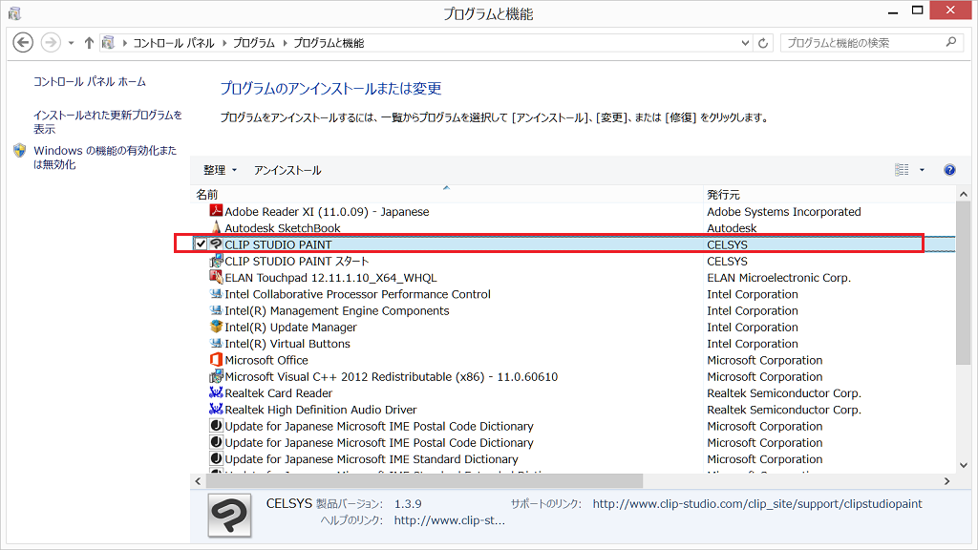Open the http://www.clip-st... help link
This screenshot has height=550, width=978.
tap(450, 520)
